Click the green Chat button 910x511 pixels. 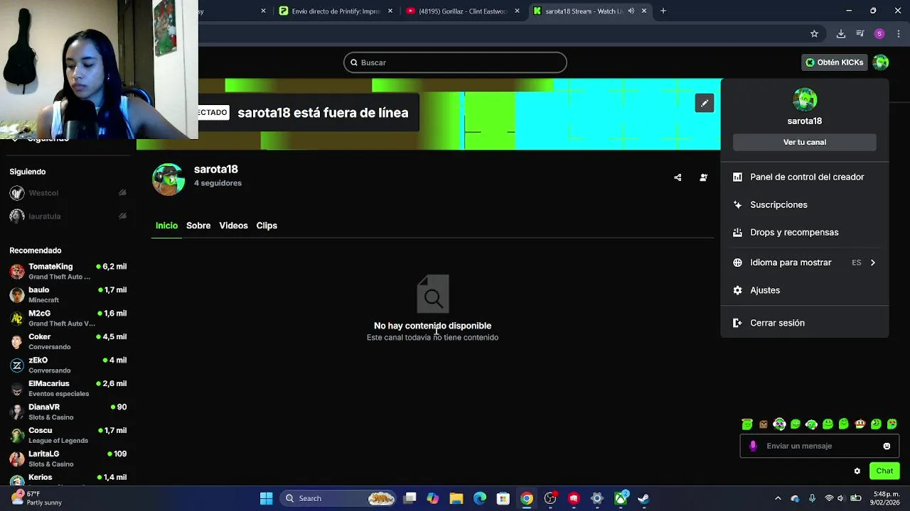[x=884, y=471]
